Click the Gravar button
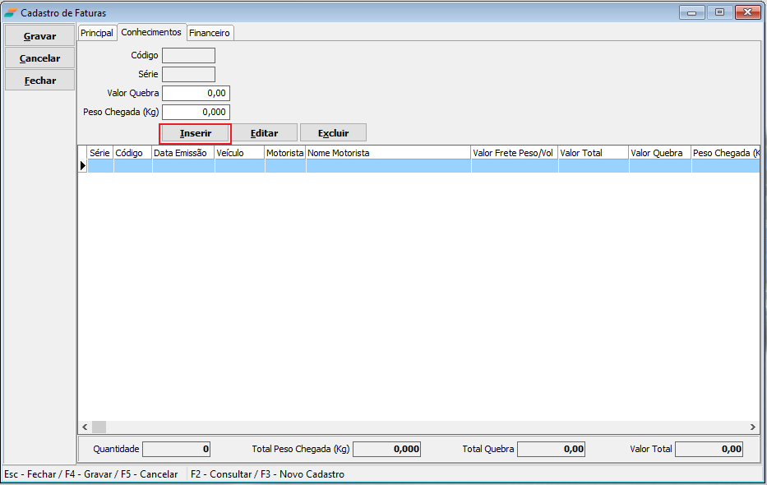 click(x=39, y=36)
